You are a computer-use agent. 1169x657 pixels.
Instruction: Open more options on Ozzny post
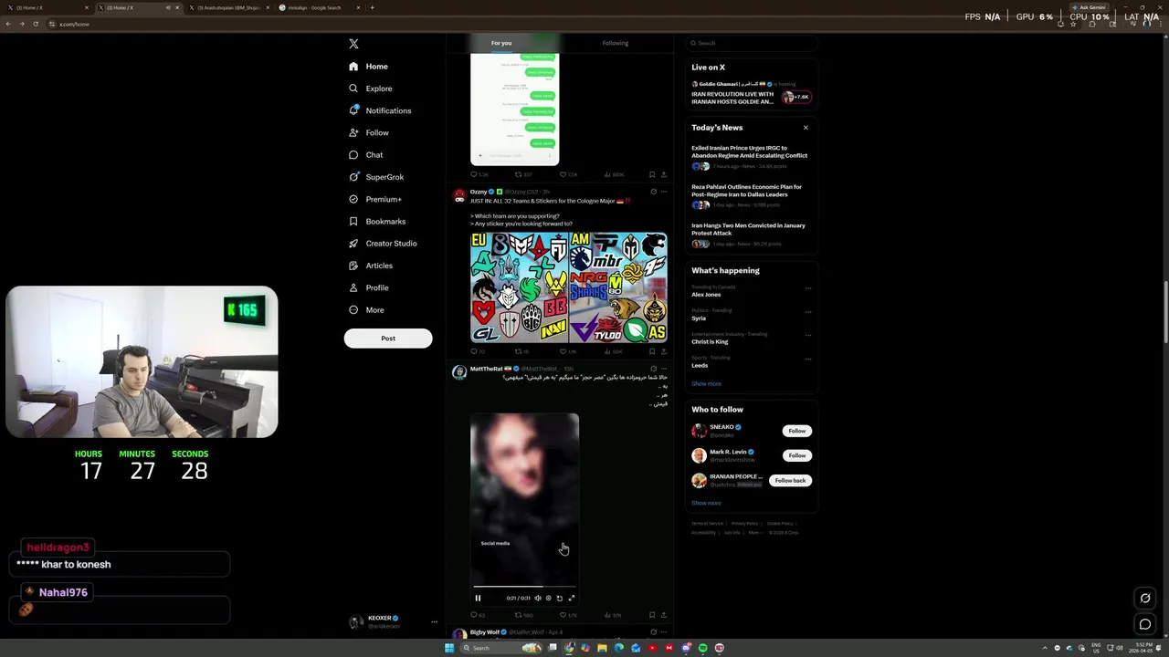point(664,192)
